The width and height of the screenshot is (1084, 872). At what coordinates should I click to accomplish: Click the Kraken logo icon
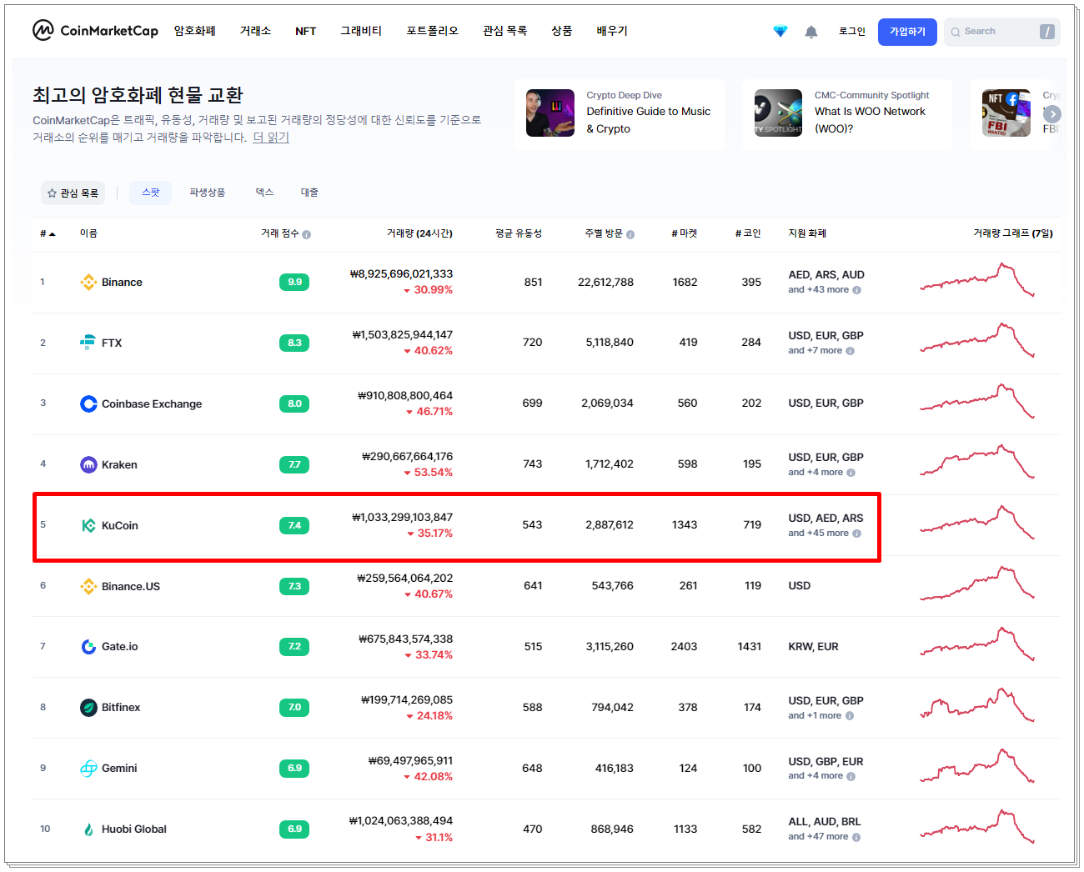88,464
